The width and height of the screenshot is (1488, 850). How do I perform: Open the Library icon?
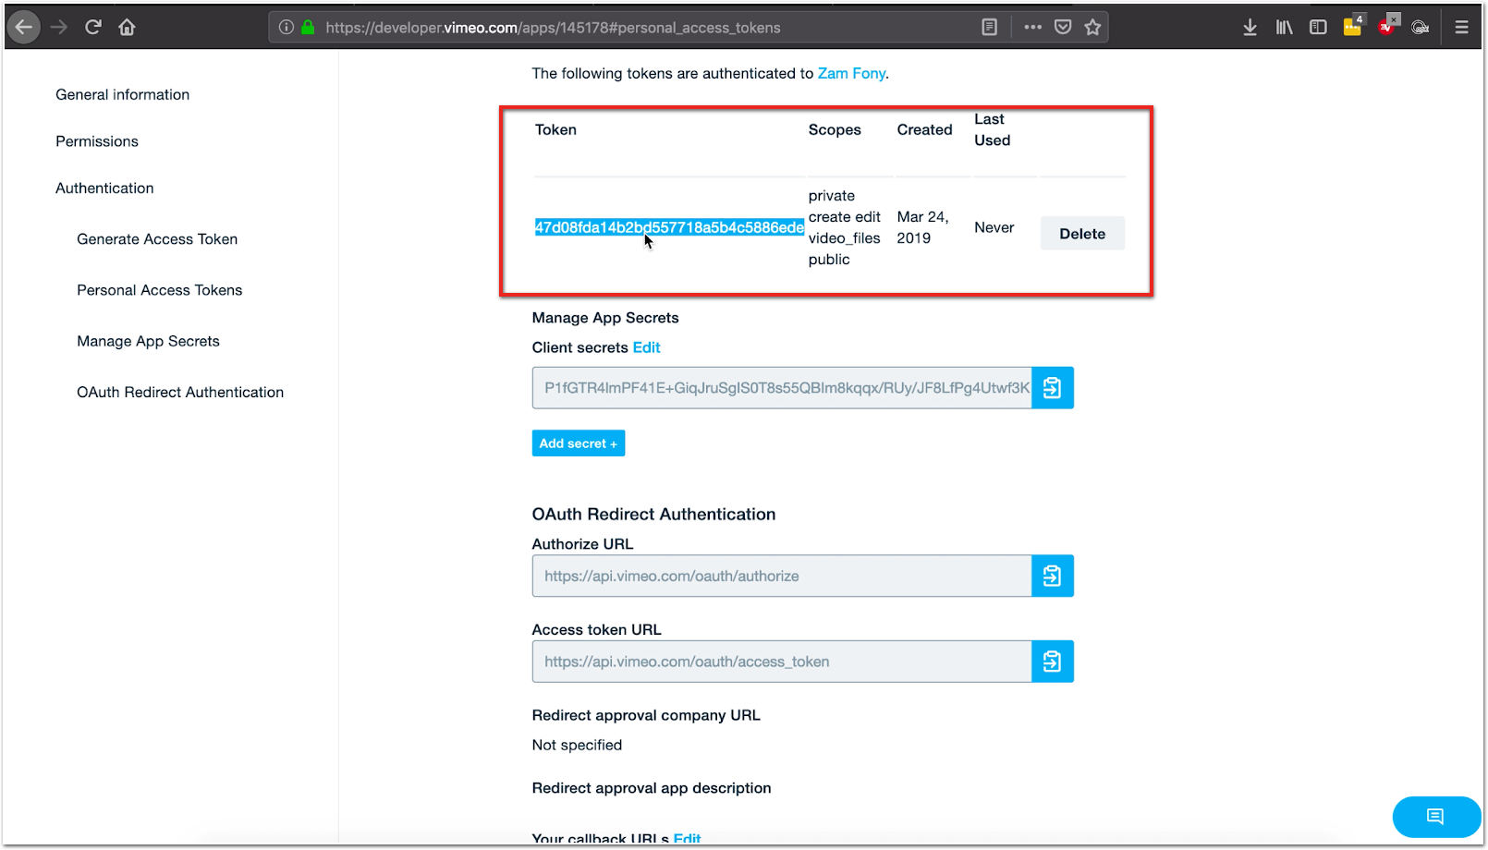(x=1285, y=28)
